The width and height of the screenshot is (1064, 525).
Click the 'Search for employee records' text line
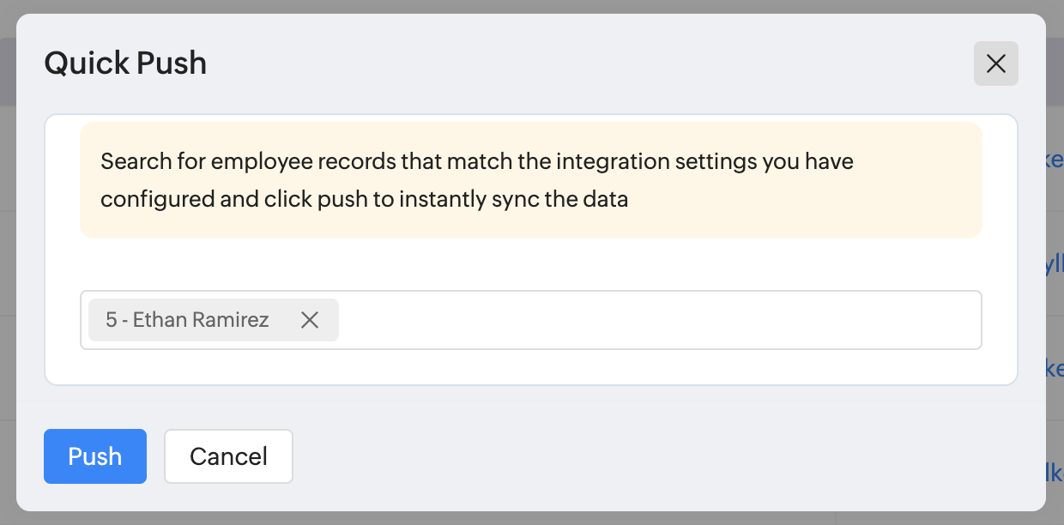(x=476, y=161)
